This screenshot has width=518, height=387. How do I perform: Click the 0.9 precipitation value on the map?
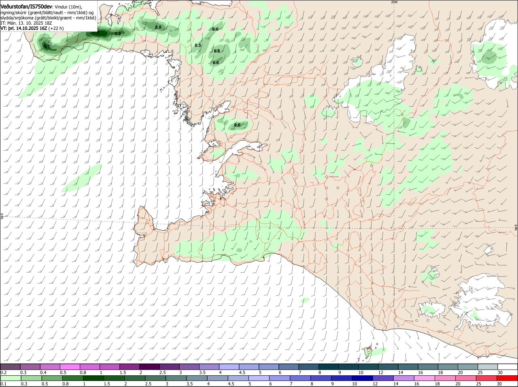(118, 34)
